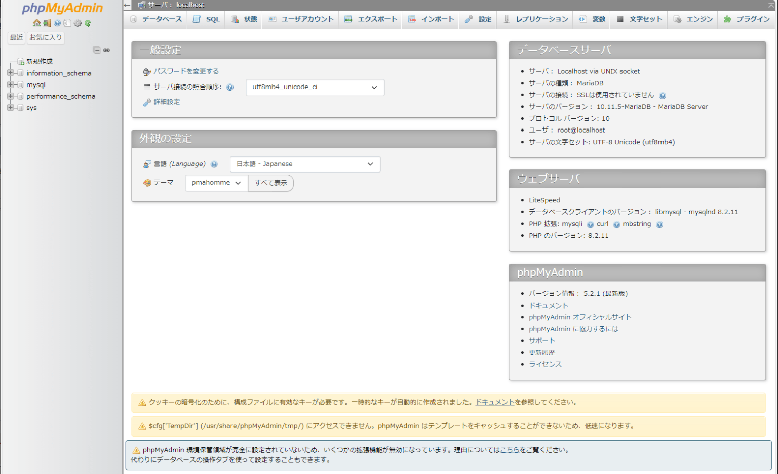The image size is (778, 474).
Task: Open the pmahomme theme dropdown
Action: coord(216,183)
